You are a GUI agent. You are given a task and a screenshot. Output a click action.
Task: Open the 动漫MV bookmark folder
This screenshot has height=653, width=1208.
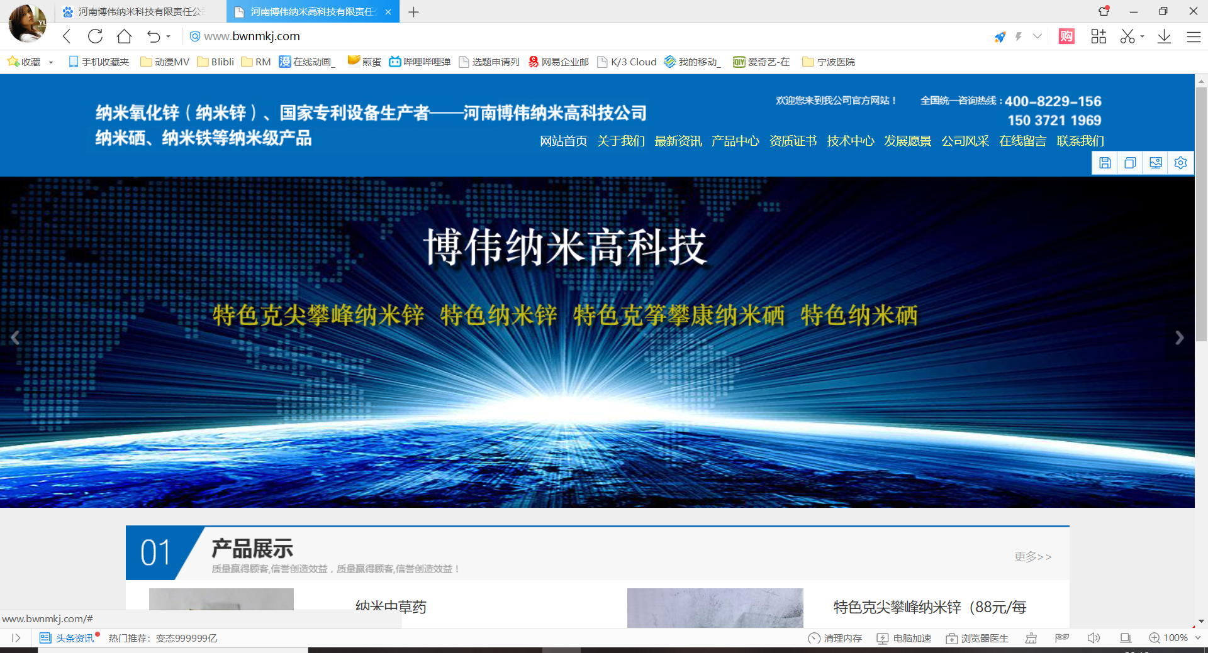tap(165, 62)
